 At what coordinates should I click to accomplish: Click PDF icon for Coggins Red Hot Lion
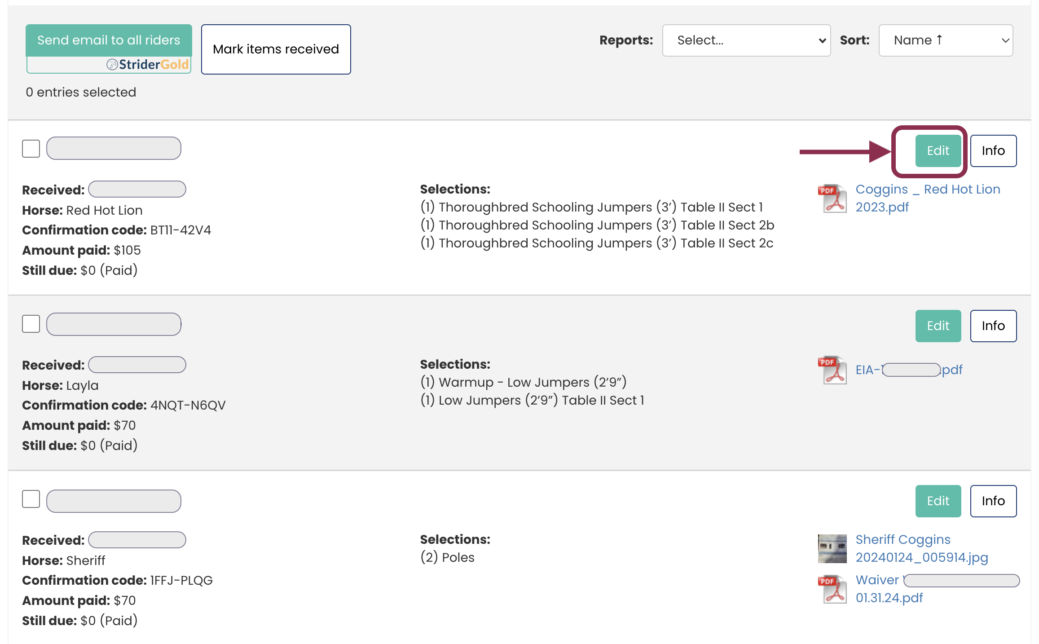coord(832,198)
